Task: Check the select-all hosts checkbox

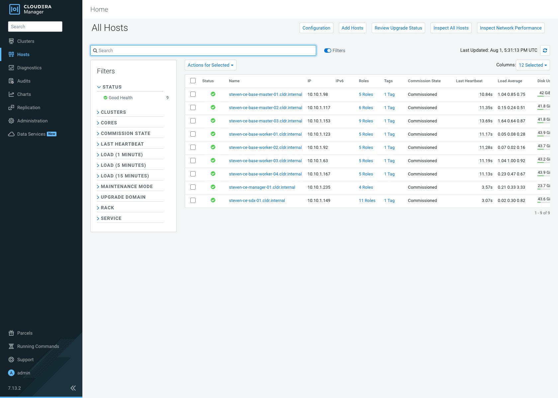Action: point(193,81)
